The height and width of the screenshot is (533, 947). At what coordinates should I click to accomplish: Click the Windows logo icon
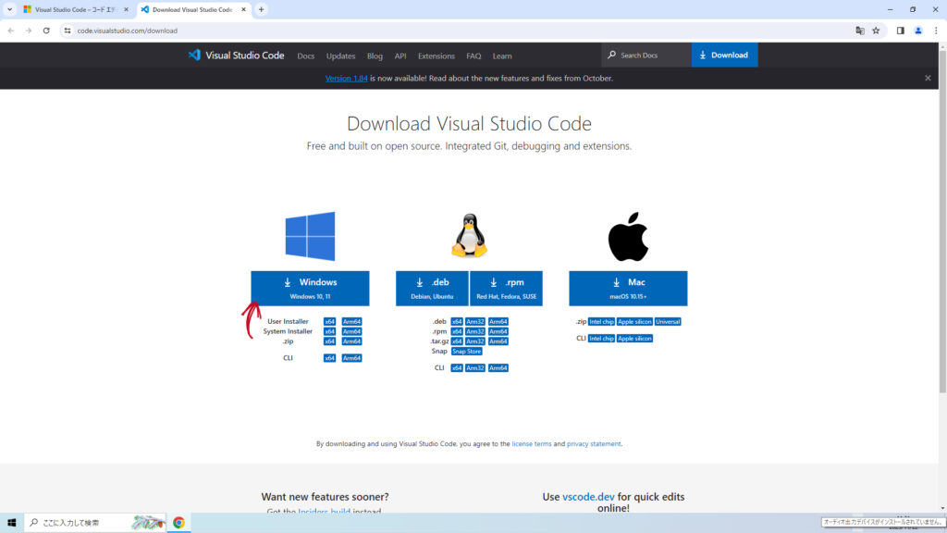[x=310, y=236]
